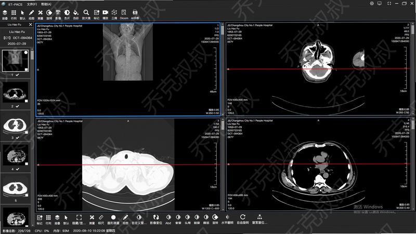The height and width of the screenshot is (234, 416).
Task: Open series 1 scout thumbnail
Action: tap(15, 60)
